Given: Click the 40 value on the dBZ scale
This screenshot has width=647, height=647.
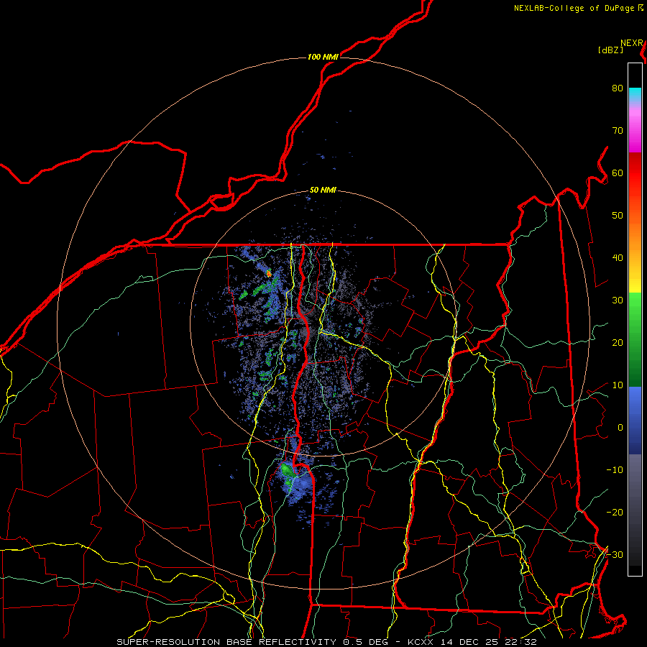Looking at the screenshot, I should click(x=618, y=258).
